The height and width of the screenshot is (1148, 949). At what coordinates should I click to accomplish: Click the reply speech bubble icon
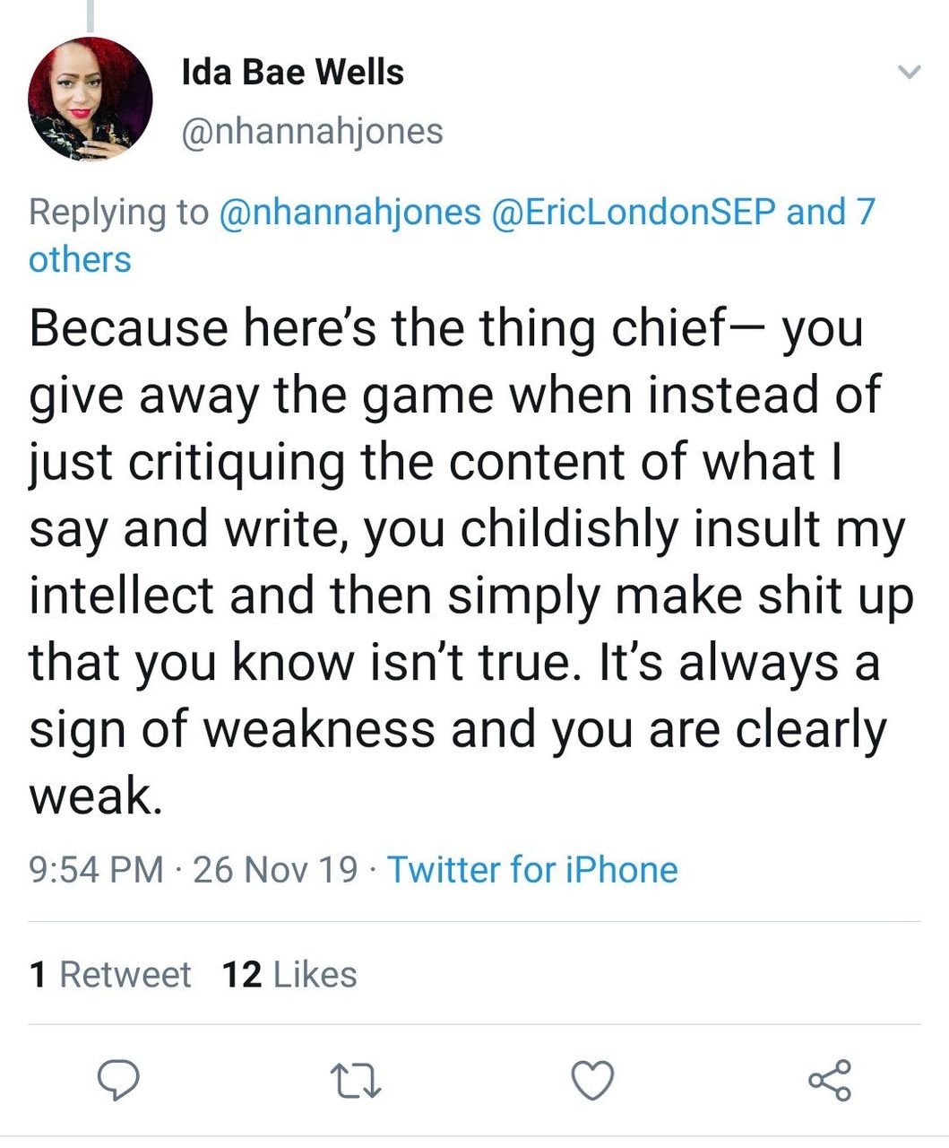pyautogui.click(x=117, y=1079)
